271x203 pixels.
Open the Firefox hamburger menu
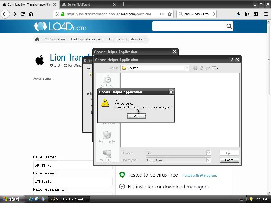(266, 14)
